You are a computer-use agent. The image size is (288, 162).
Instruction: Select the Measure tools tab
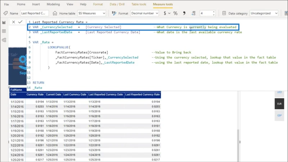163,4
